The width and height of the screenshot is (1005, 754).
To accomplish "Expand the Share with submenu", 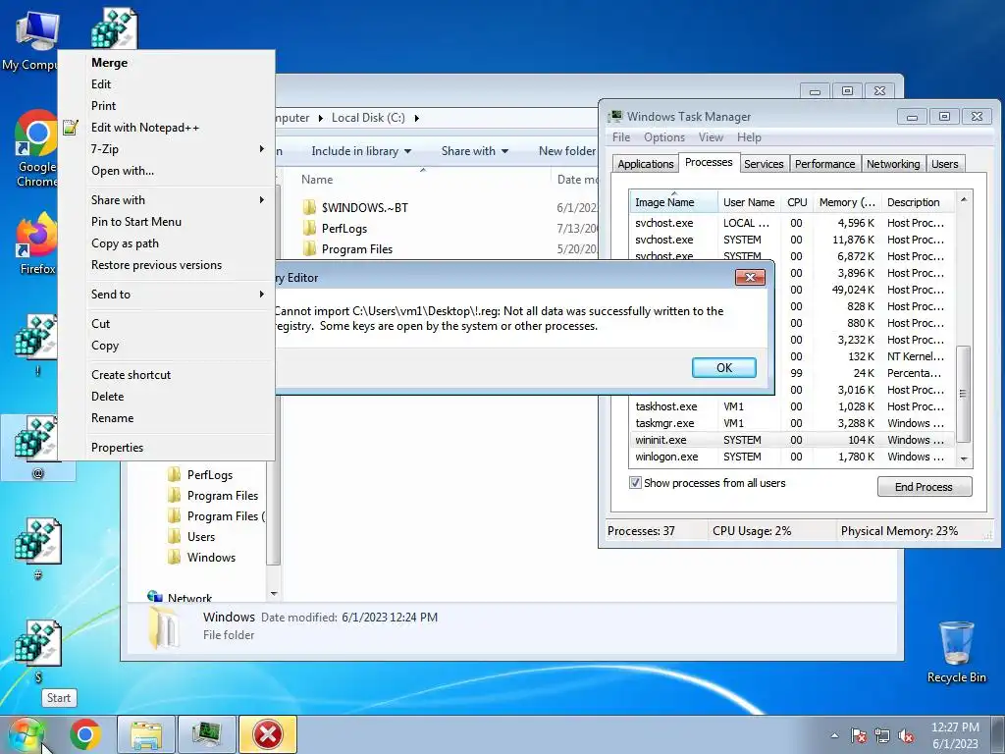I will (x=261, y=200).
